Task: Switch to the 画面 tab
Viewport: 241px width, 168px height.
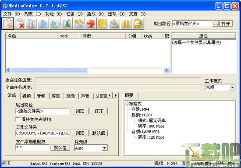Action: pyautogui.click(x=71, y=96)
